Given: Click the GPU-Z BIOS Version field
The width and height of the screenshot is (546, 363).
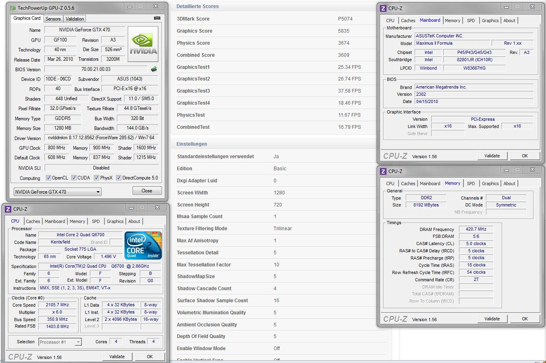Looking at the screenshot, I should point(96,69).
